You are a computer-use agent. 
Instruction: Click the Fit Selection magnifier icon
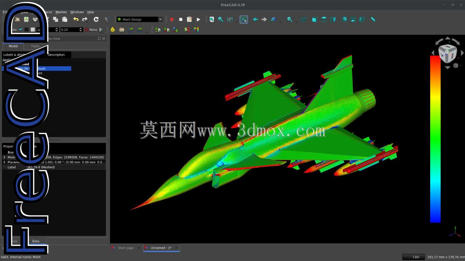(x=221, y=19)
